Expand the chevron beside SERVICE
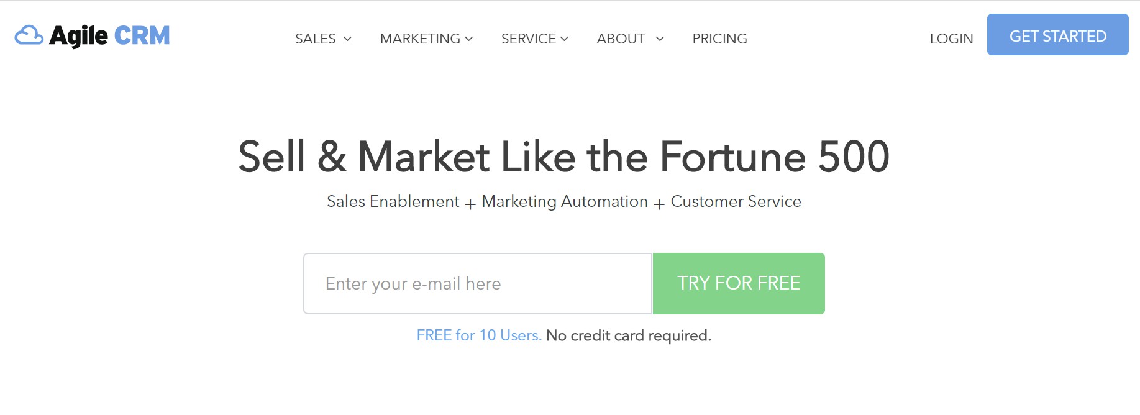Image resolution: width=1140 pixels, height=415 pixels. tap(564, 39)
